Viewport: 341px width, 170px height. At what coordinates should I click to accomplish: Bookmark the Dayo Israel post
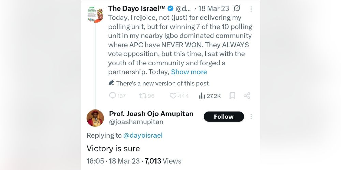(232, 96)
